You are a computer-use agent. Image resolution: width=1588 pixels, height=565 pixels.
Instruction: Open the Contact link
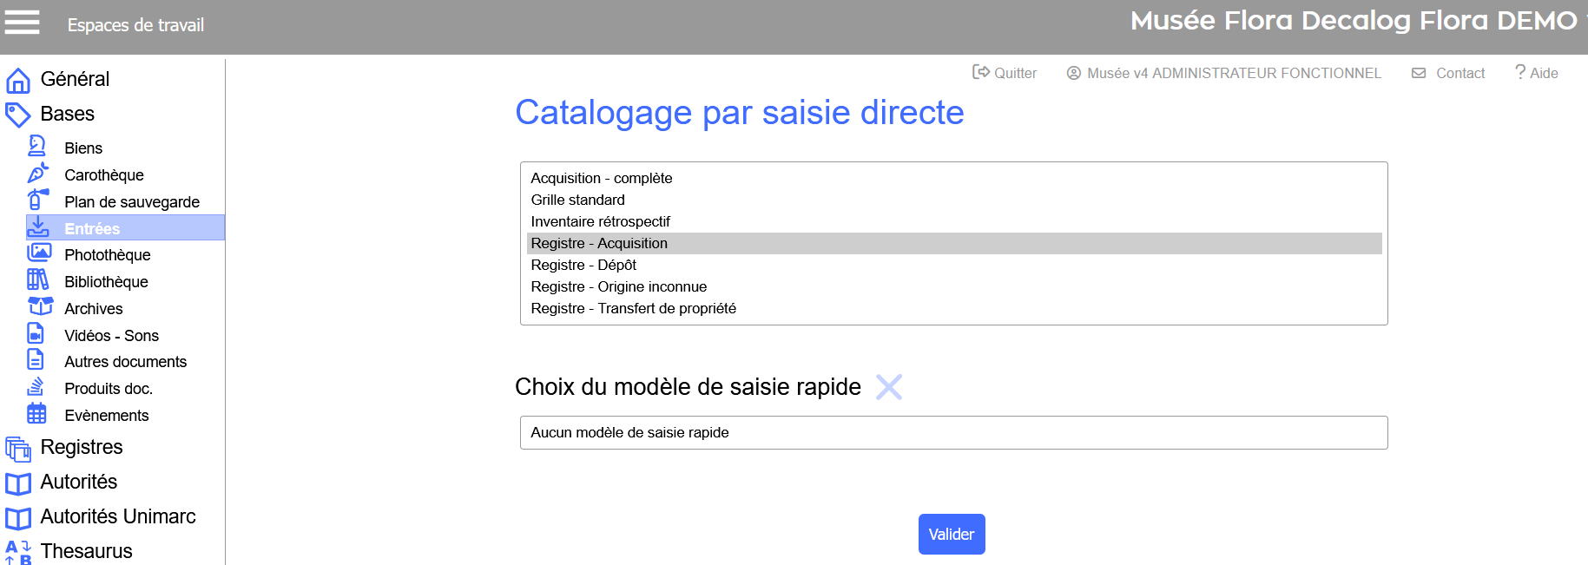click(1448, 73)
